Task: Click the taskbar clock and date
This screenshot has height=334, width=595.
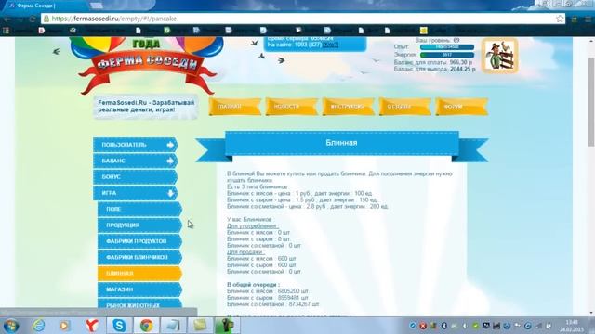Action: point(572,326)
